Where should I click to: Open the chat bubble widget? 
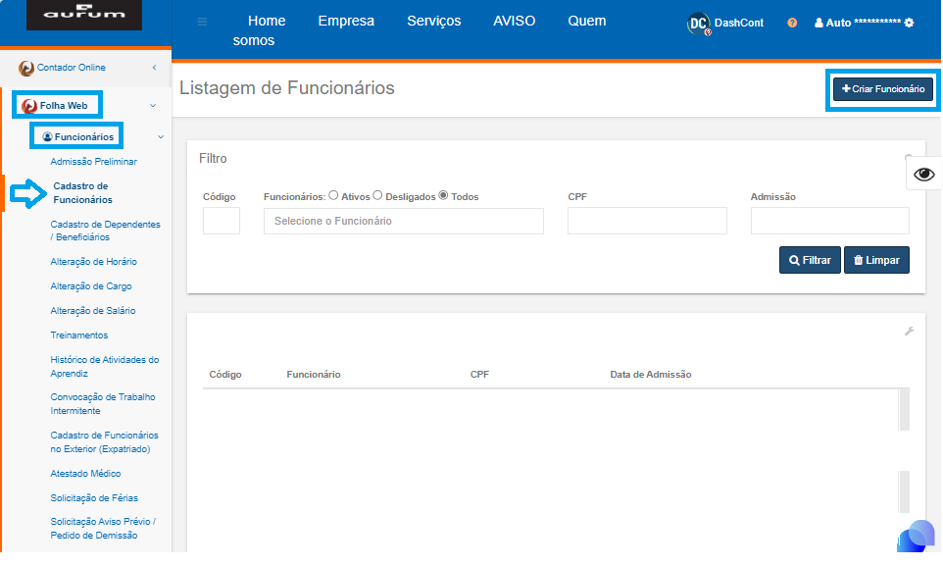point(918,536)
